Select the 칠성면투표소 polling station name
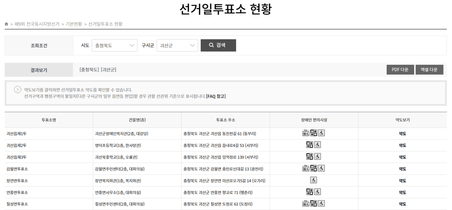Screen dimensions: 452x210 click(x=17, y=204)
